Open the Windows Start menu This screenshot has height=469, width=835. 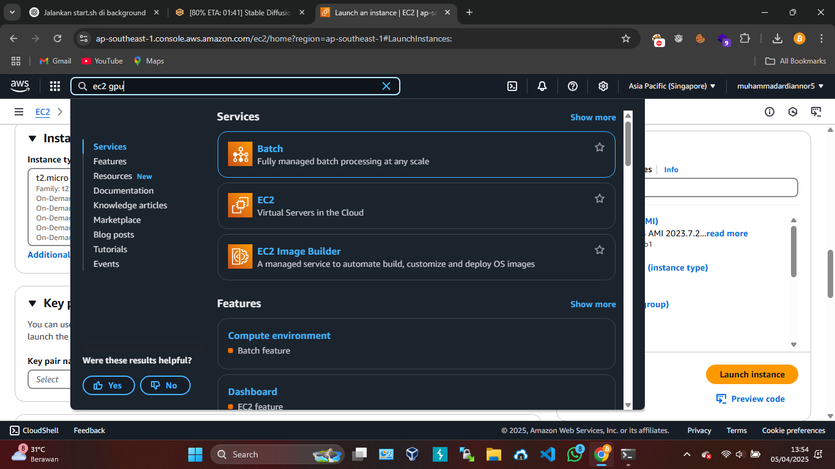point(195,454)
